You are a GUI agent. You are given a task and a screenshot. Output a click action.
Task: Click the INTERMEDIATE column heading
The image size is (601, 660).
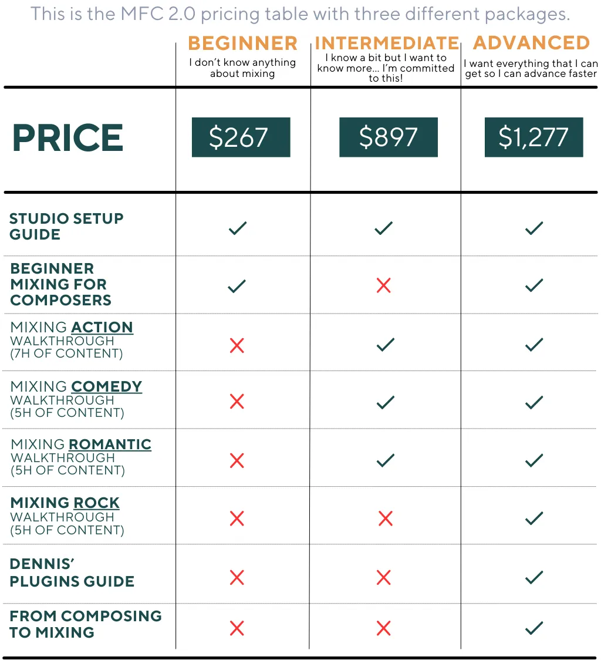[387, 43]
